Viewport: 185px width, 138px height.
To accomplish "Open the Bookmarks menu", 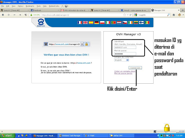I will click(x=30, y=6).
